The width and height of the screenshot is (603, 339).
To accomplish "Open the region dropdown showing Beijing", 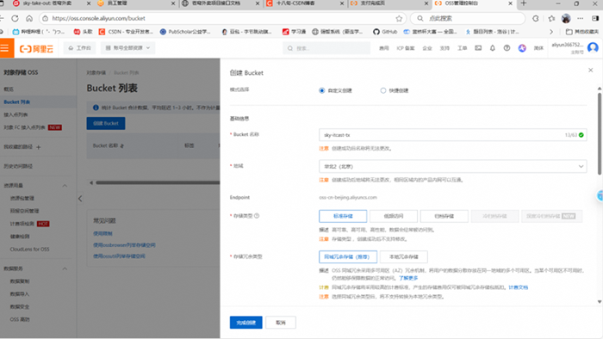I will pyautogui.click(x=452, y=166).
